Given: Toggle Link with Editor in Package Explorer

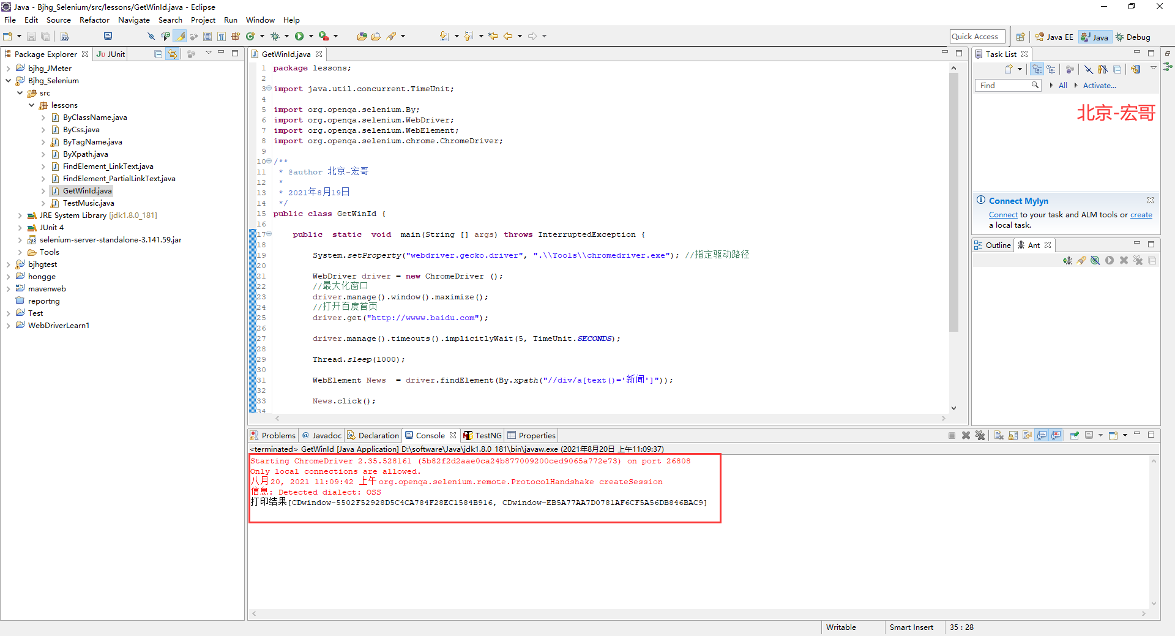Looking at the screenshot, I should coord(173,54).
